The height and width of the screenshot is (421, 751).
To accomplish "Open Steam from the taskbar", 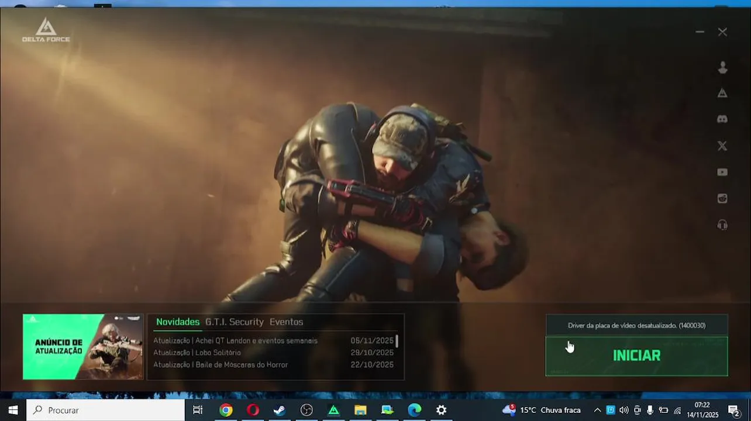I will tap(280, 410).
